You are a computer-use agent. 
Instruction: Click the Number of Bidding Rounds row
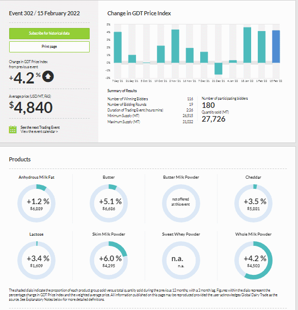click(x=150, y=104)
